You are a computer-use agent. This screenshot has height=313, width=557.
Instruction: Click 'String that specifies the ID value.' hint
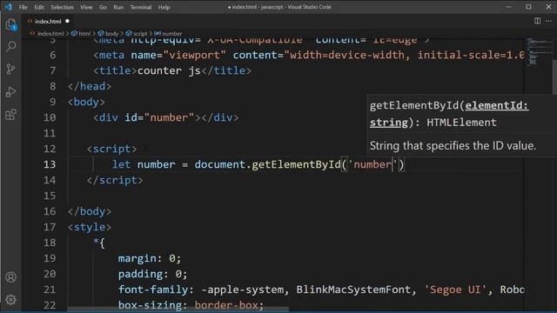point(453,146)
